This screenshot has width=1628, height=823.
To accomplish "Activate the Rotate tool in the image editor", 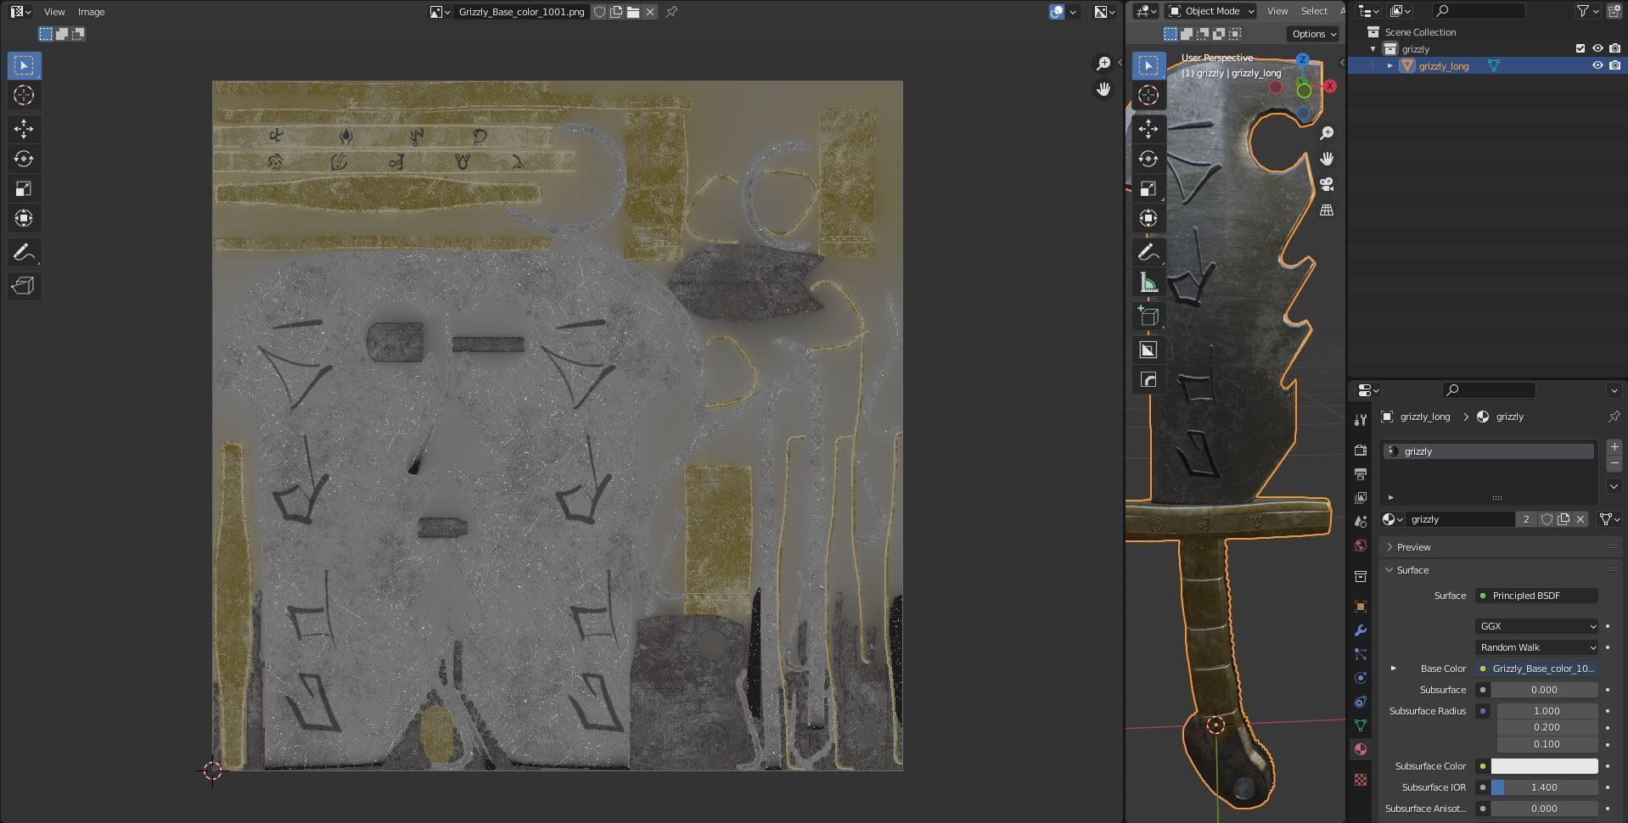I will click(24, 159).
